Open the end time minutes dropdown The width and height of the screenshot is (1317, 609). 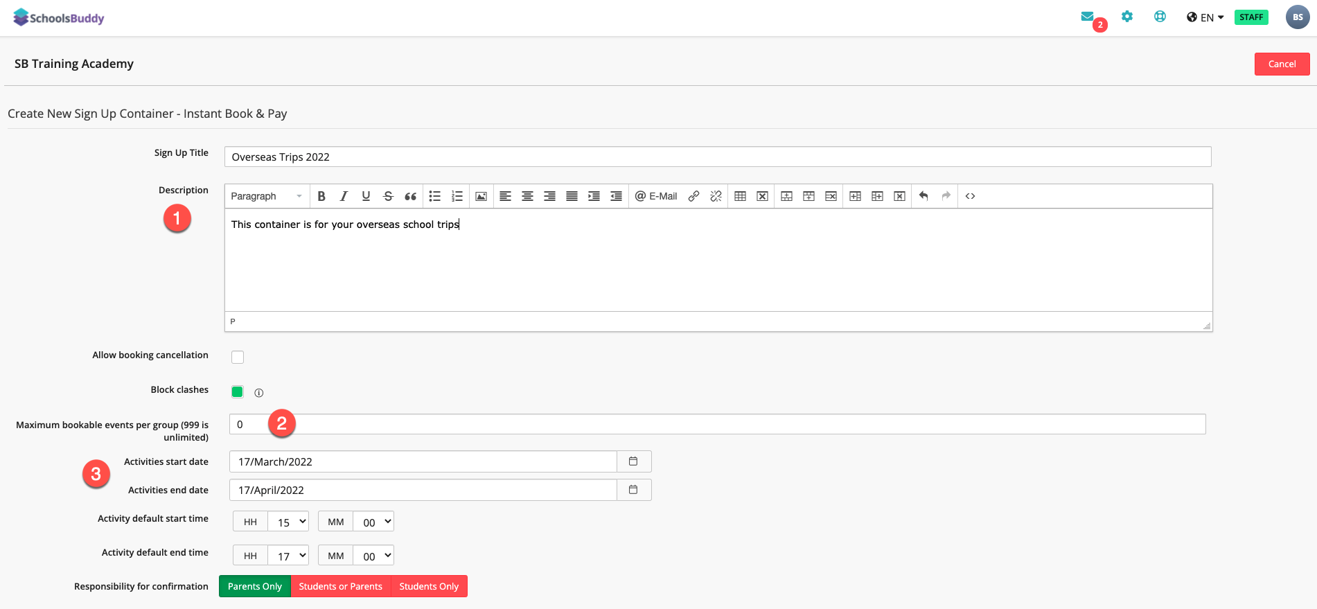click(x=373, y=556)
